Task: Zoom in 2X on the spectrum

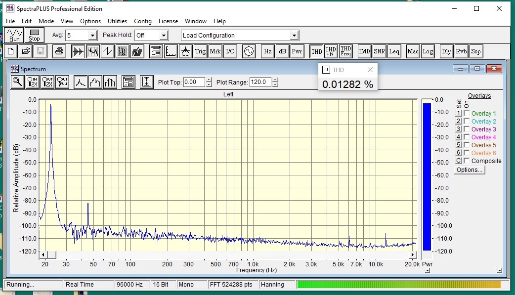Action: pyautogui.click(x=33, y=82)
